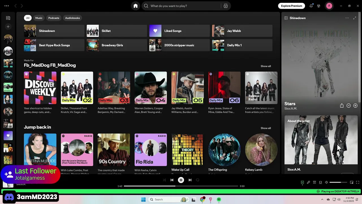Expand Your Library sidebar icon
This screenshot has width=362, height=204.
[8, 18]
